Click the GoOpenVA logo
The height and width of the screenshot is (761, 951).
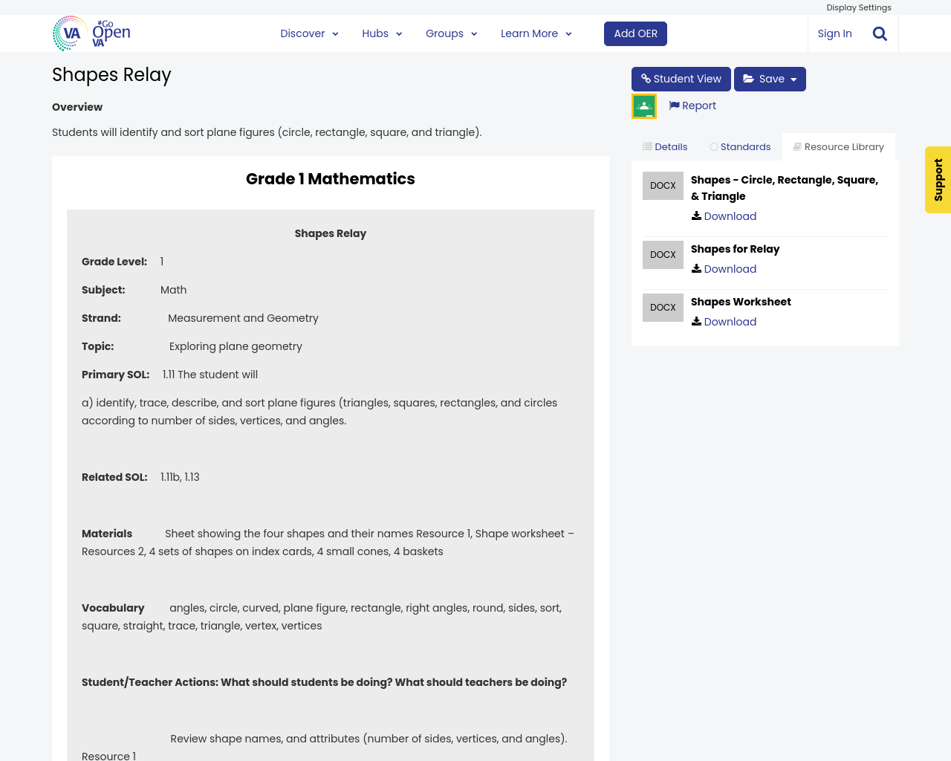pos(91,33)
